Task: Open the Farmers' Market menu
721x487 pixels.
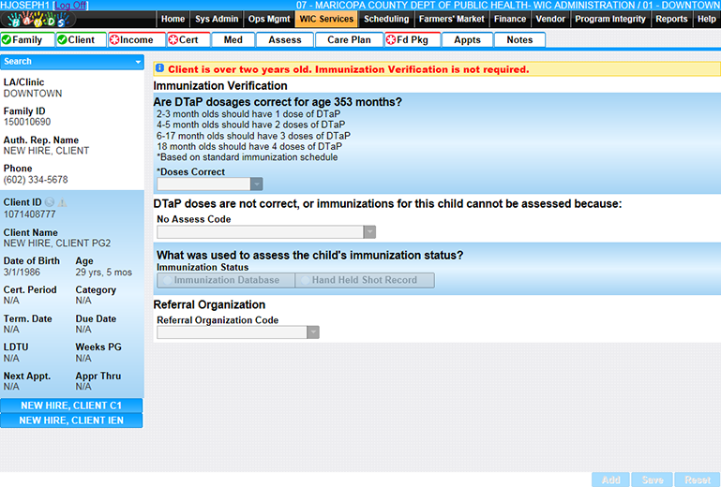Action: 452,19
